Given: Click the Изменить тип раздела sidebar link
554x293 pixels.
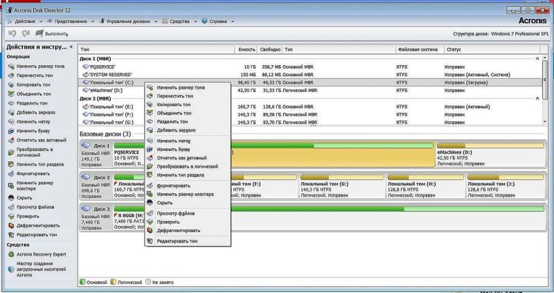Looking at the screenshot, I should click(40, 164).
